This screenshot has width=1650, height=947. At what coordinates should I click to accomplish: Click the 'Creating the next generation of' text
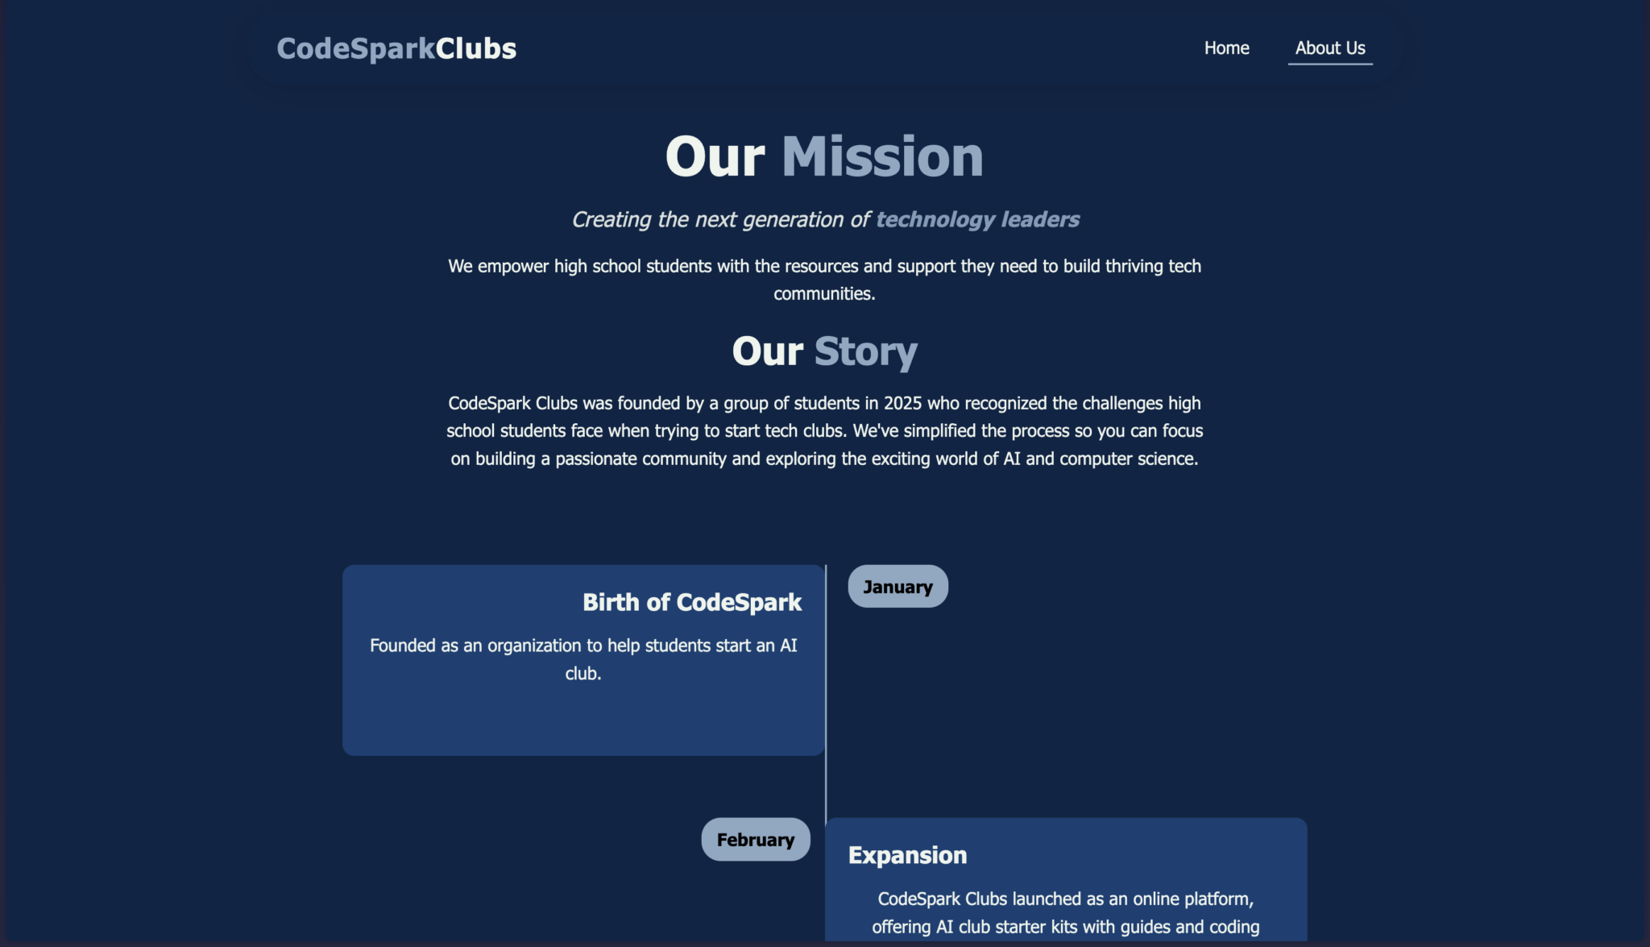point(720,219)
